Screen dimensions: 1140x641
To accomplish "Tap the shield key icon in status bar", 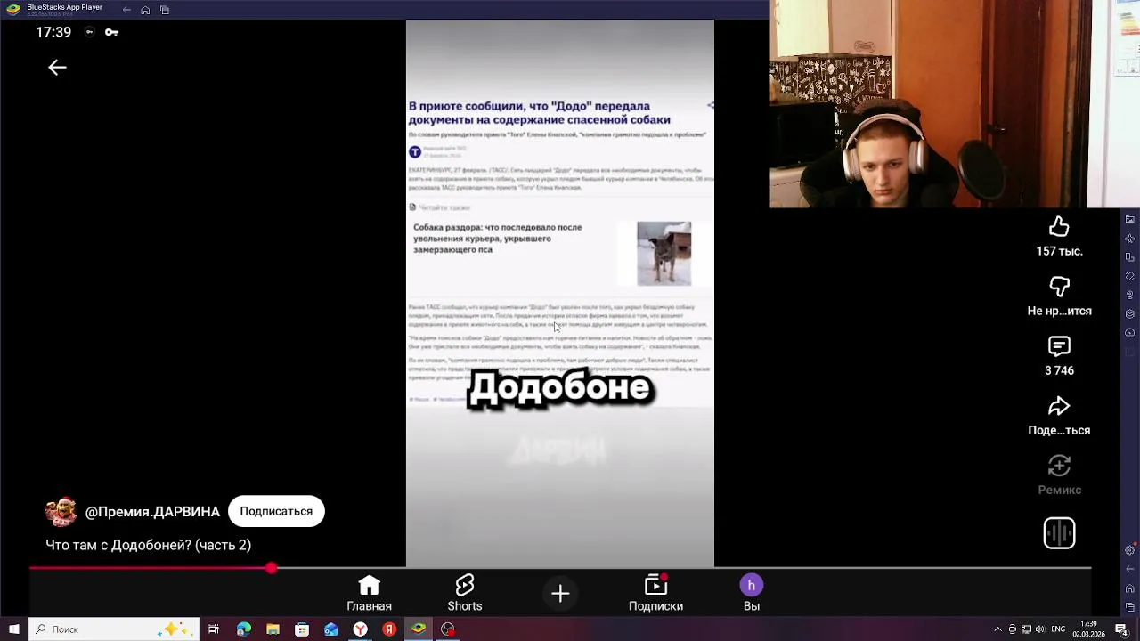I will point(89,32).
